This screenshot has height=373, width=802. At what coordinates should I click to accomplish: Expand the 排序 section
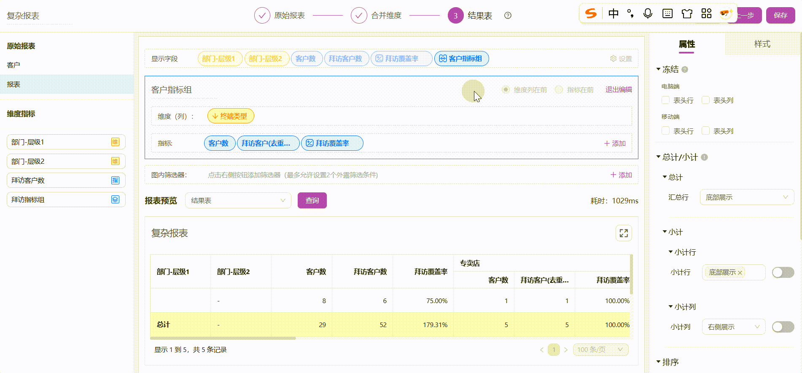point(658,362)
